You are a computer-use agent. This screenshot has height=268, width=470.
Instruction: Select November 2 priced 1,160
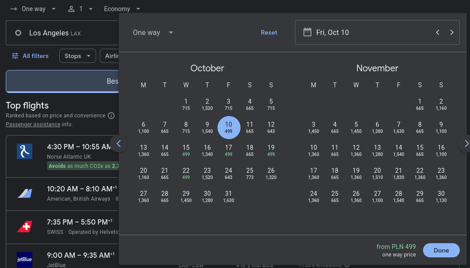(441, 105)
